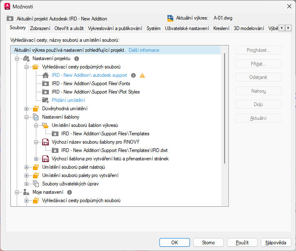The height and width of the screenshot is (251, 296).
Task: Click the DWT icon for Výchozí šablona pro vytváření listů
Action: 46,159
